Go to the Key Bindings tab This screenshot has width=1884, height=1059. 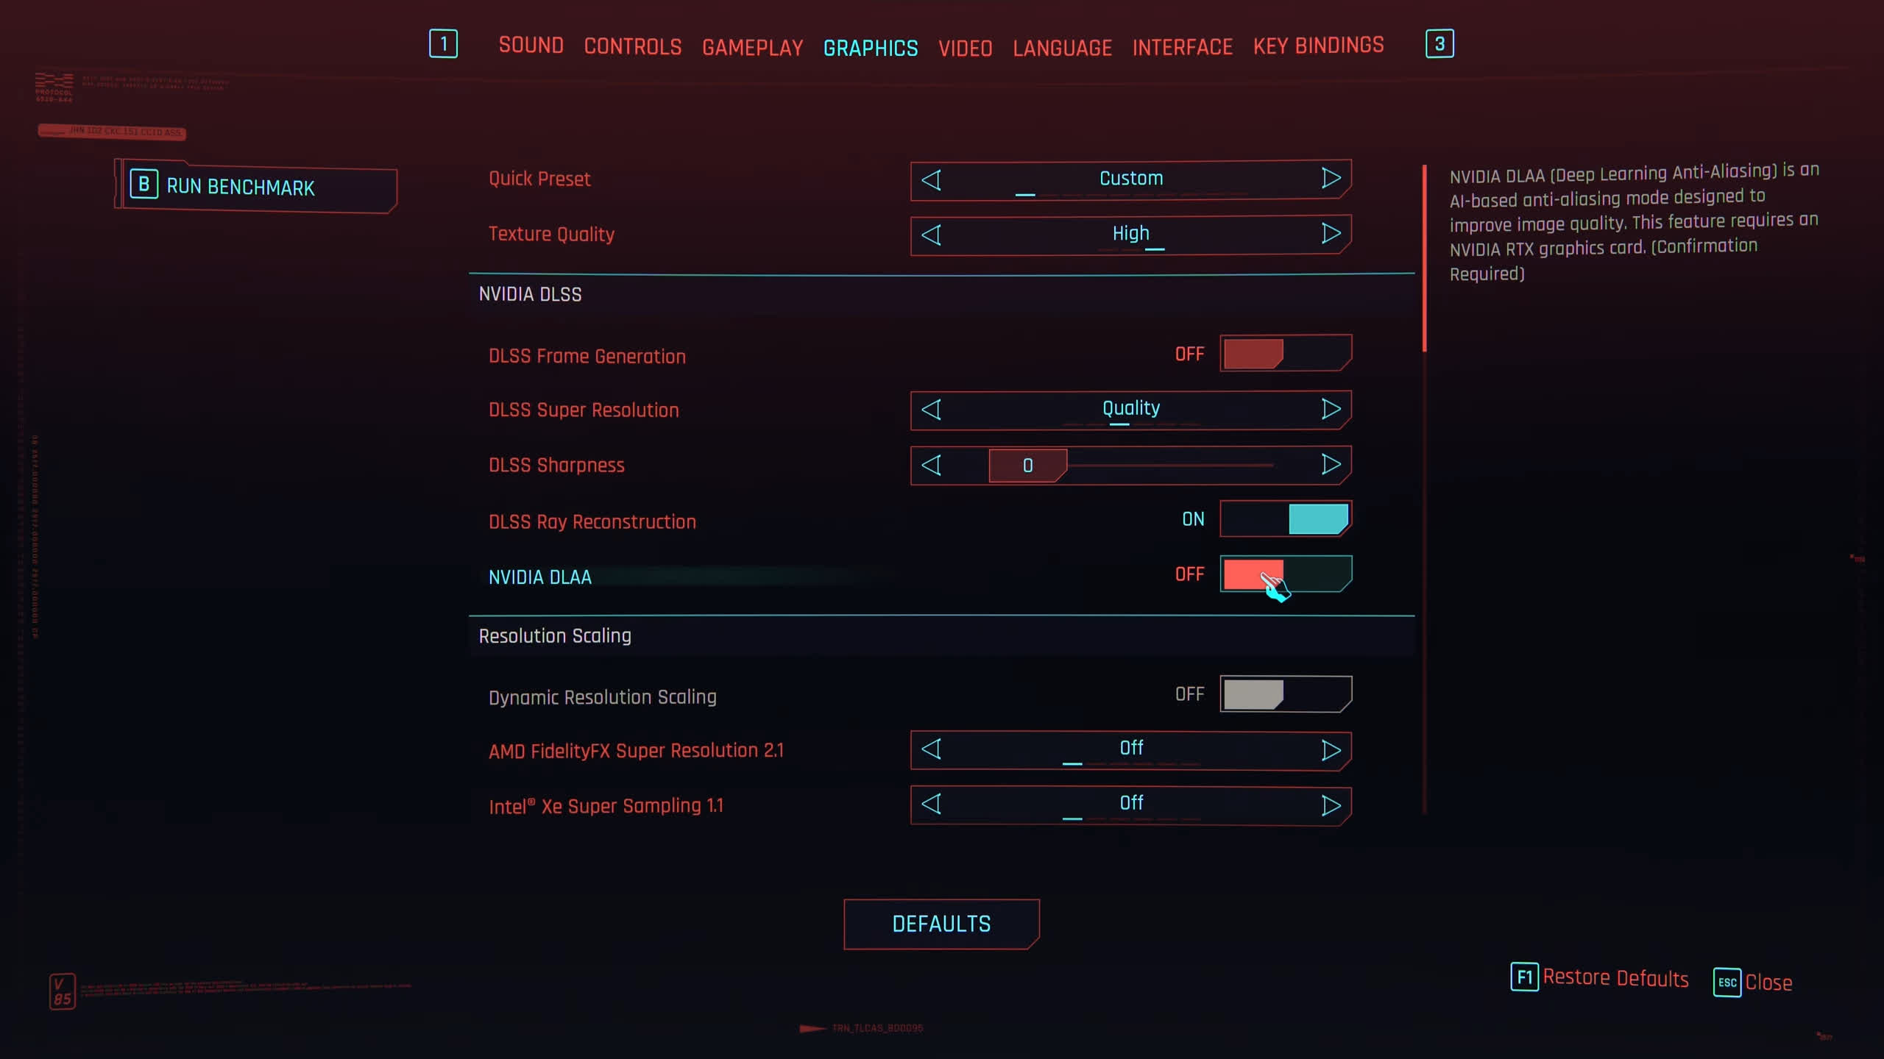(1318, 46)
